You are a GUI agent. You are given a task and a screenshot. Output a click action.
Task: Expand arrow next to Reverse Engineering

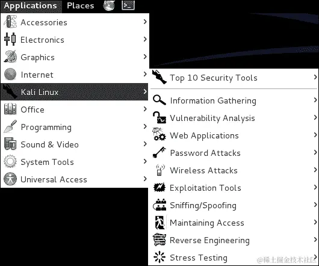pos(315,240)
